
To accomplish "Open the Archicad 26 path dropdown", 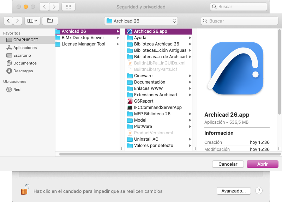I will pos(141,21).
